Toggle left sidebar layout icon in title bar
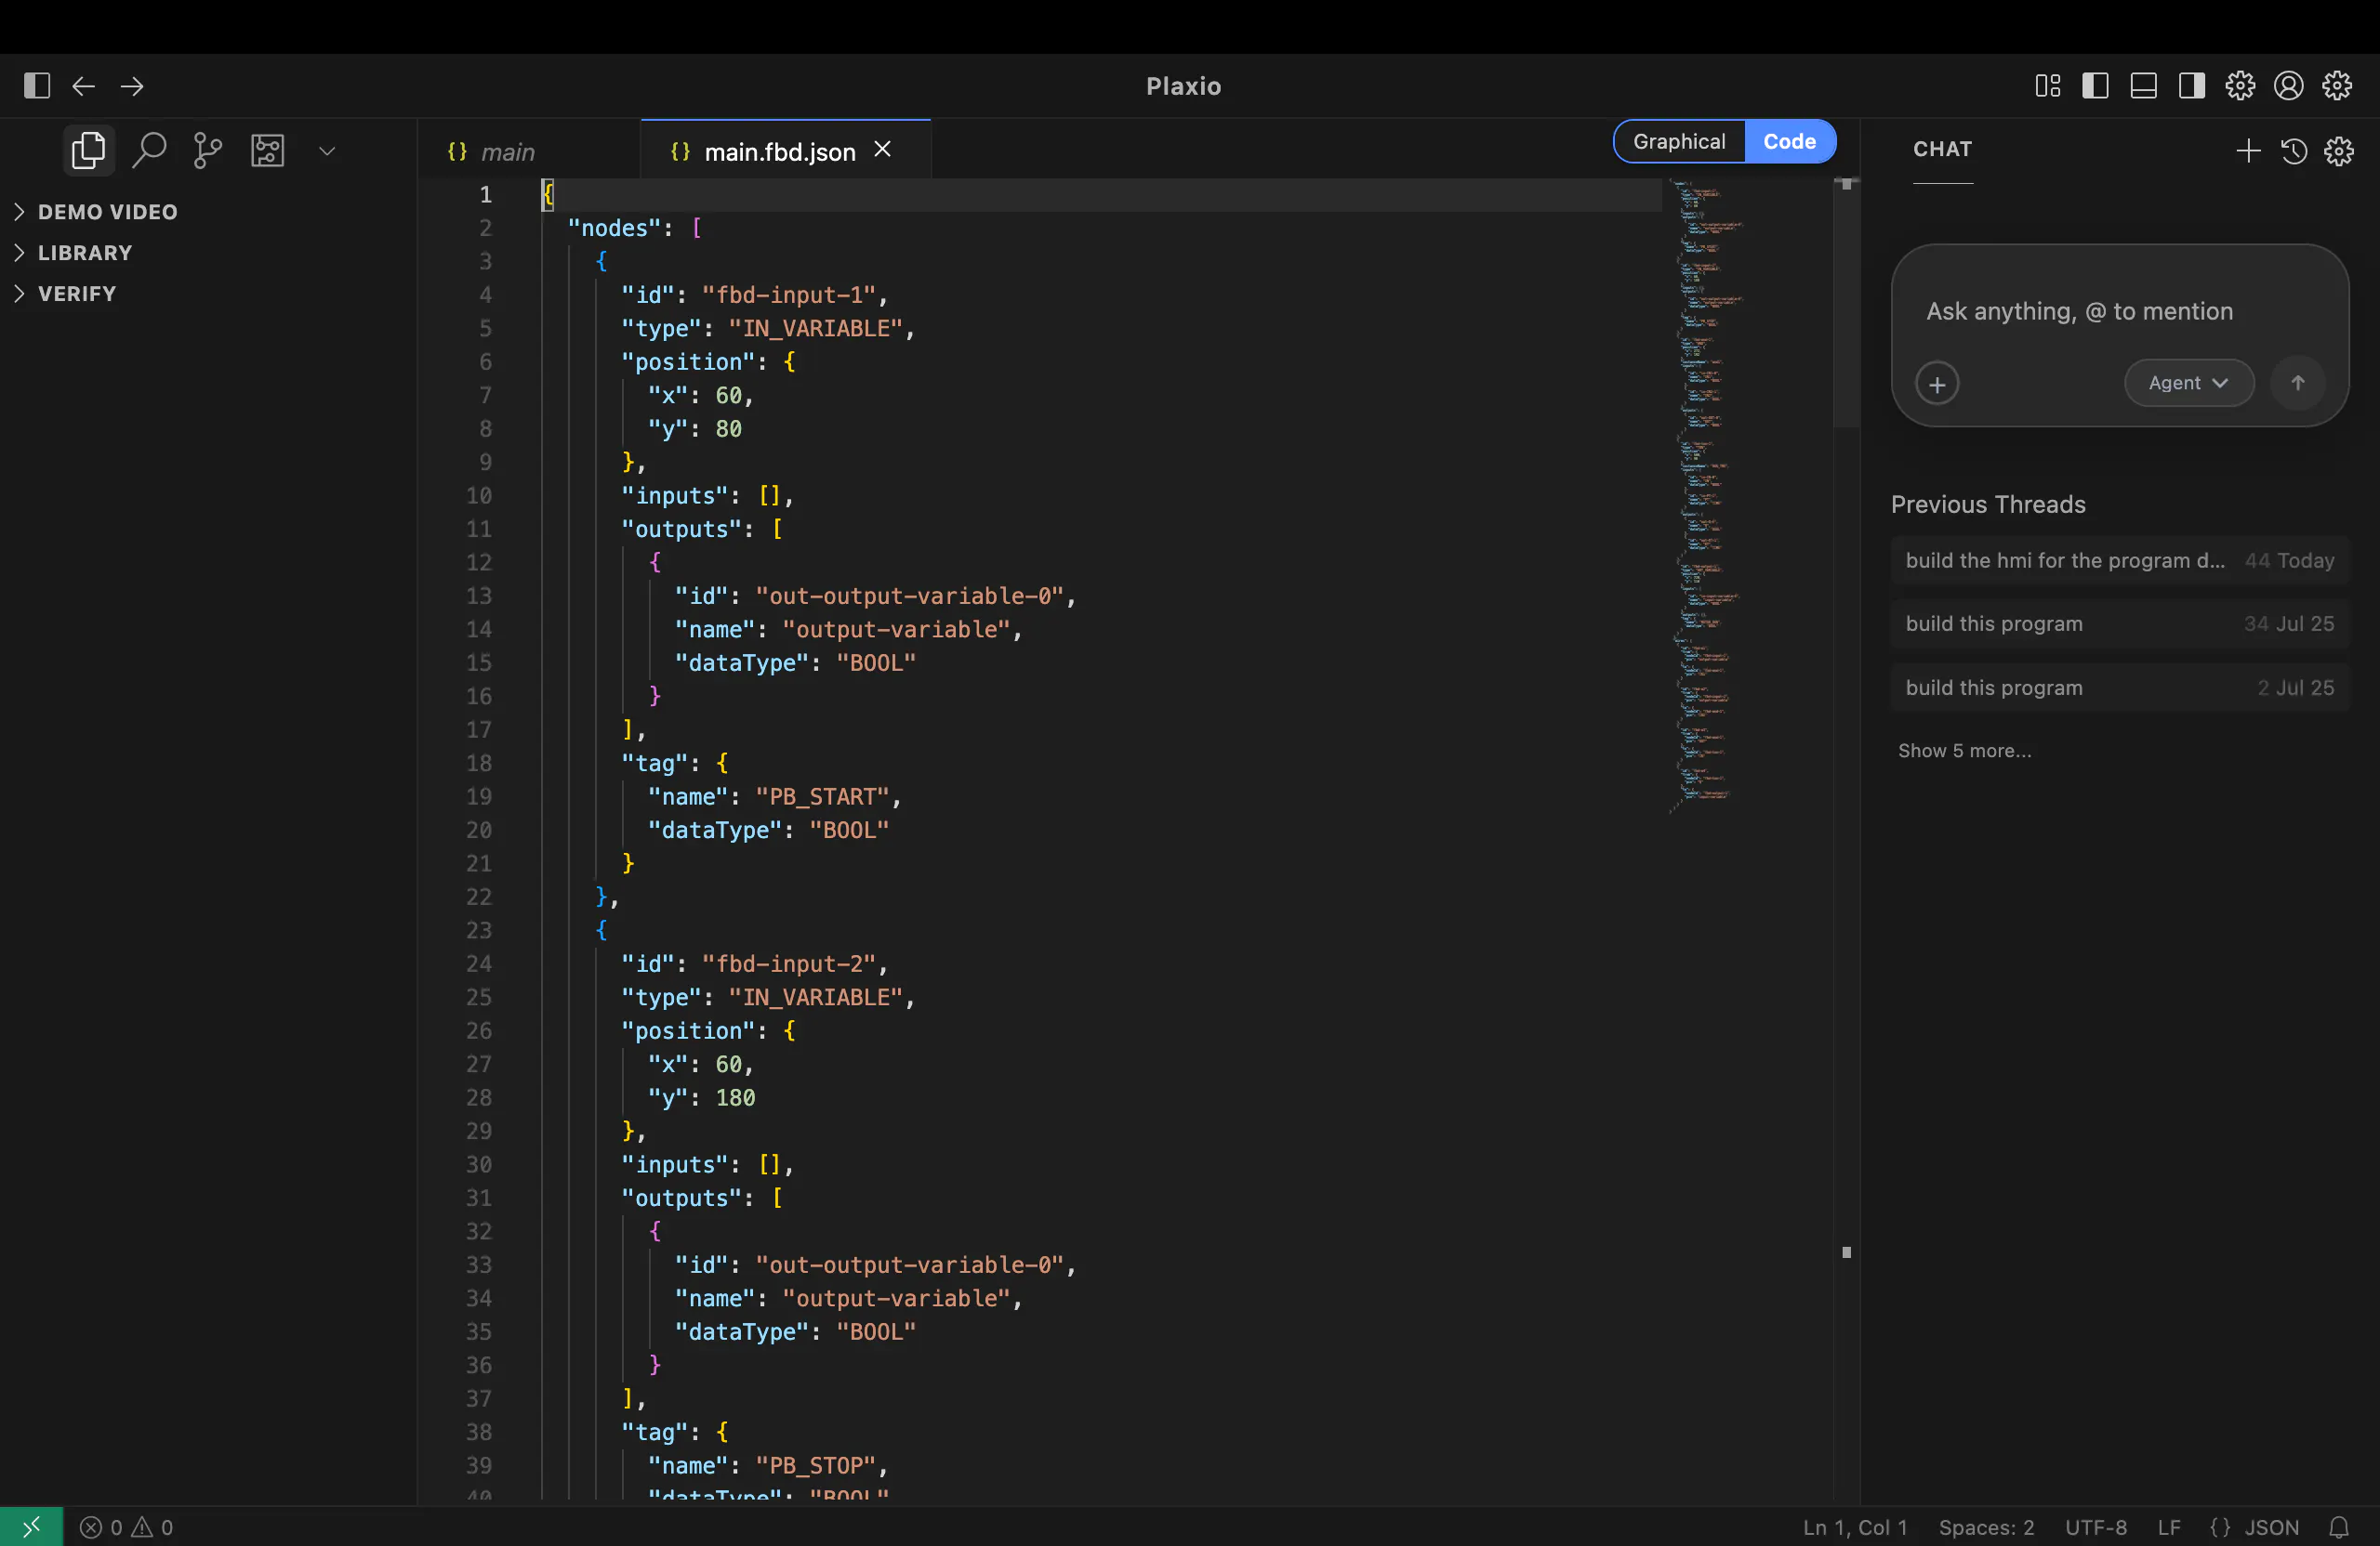Image resolution: width=2380 pixels, height=1546 pixels. click(x=2095, y=86)
